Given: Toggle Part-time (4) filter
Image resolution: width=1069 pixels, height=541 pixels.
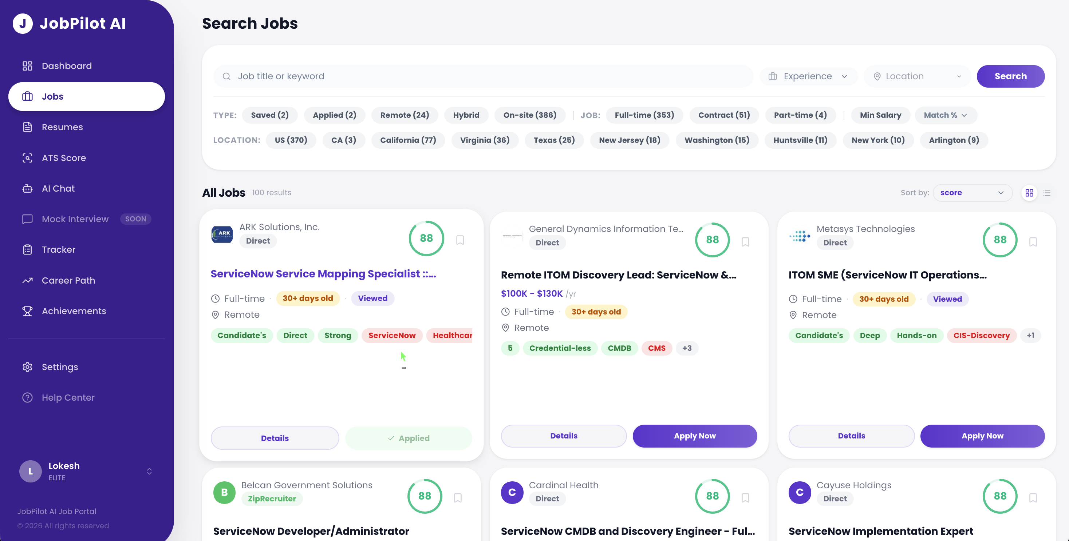Looking at the screenshot, I should tap(800, 115).
